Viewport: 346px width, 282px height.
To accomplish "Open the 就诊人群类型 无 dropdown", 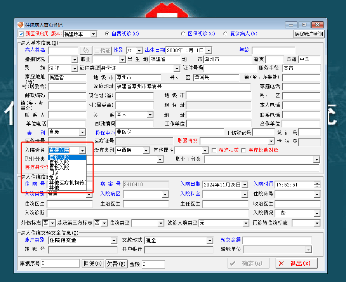I will tap(246, 223).
